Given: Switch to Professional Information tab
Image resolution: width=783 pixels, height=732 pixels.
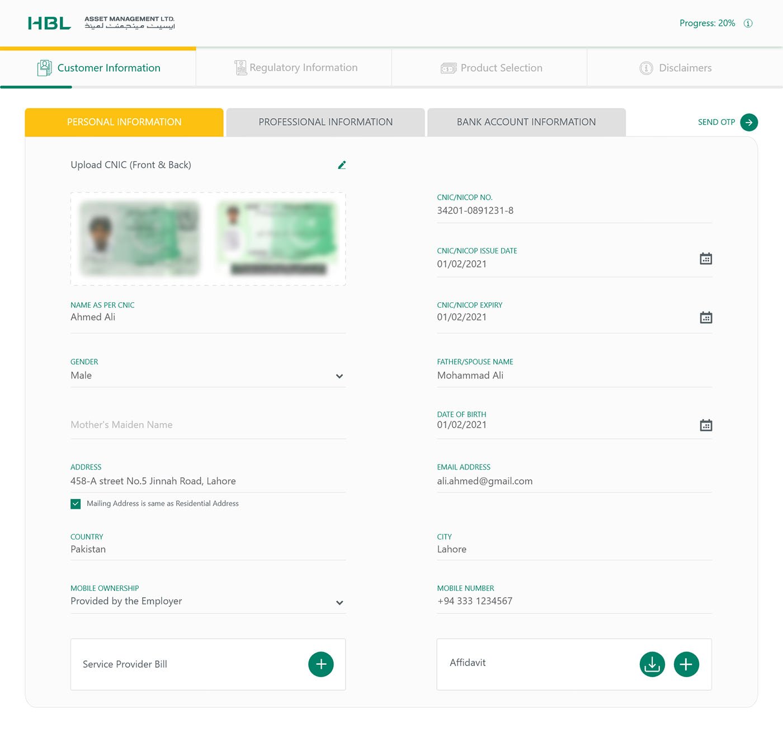Looking at the screenshot, I should tap(326, 122).
